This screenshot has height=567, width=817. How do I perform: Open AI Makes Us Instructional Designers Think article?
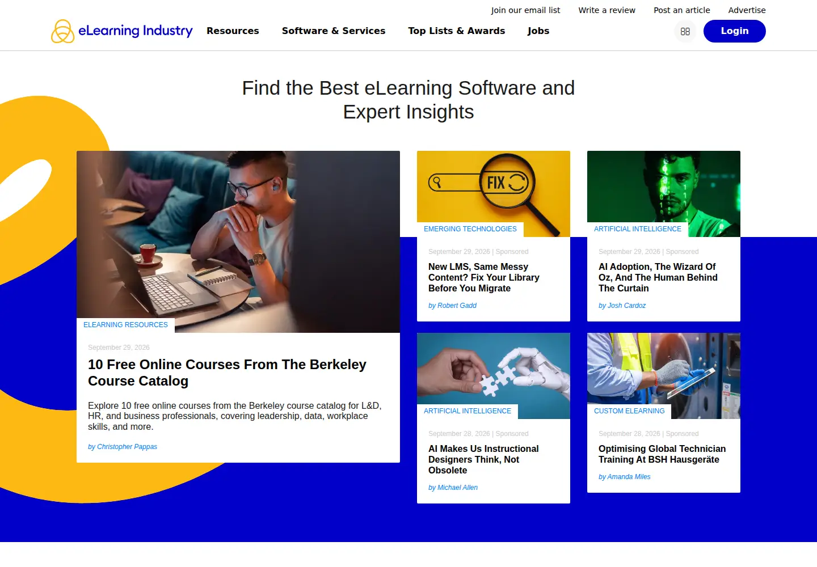pos(483,459)
